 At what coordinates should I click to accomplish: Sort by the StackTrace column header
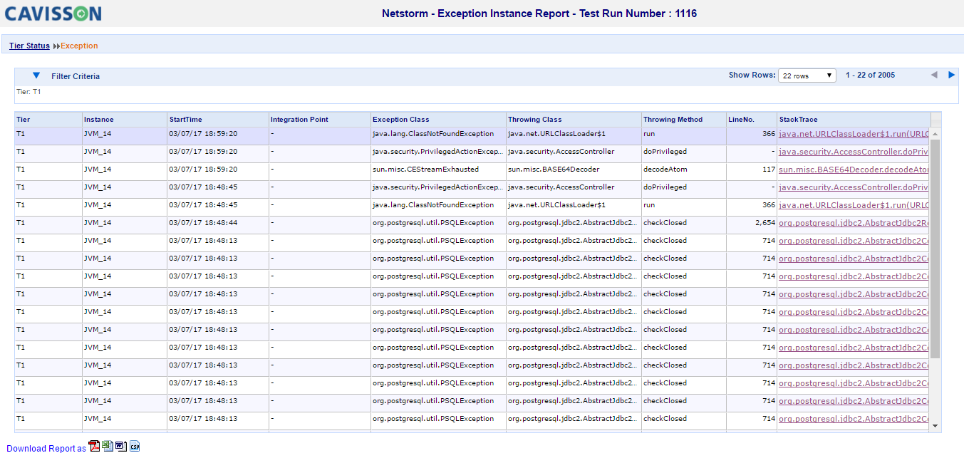853,120
